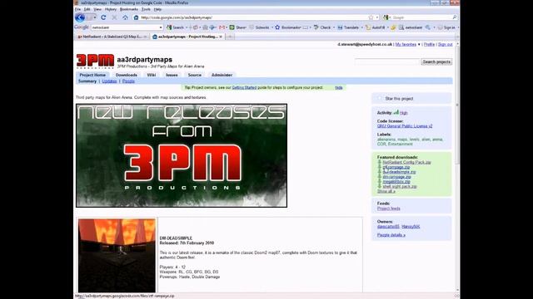Click the Search projects text field
This screenshot has height=299, width=533.
386,61
